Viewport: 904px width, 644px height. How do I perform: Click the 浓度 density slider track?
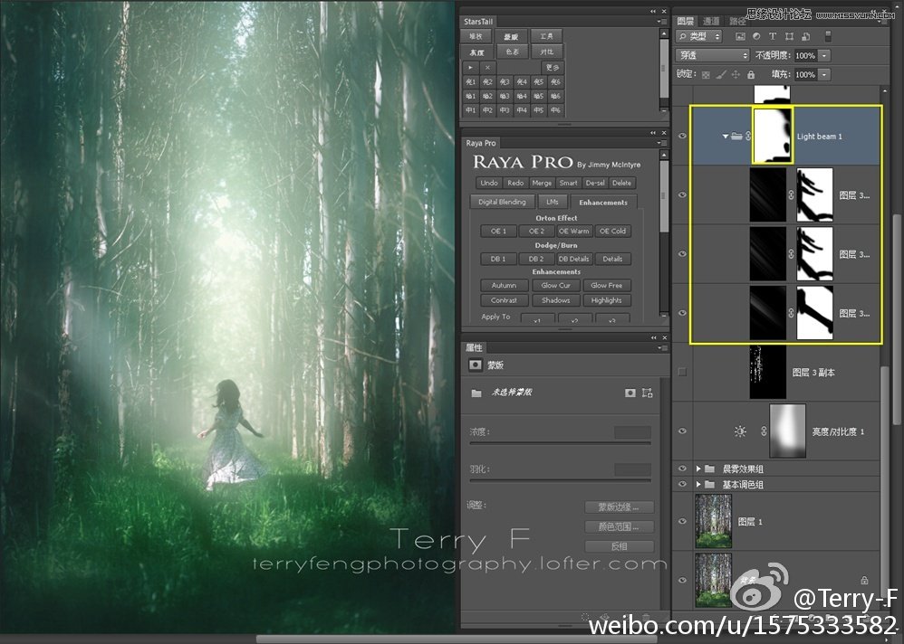coord(561,444)
